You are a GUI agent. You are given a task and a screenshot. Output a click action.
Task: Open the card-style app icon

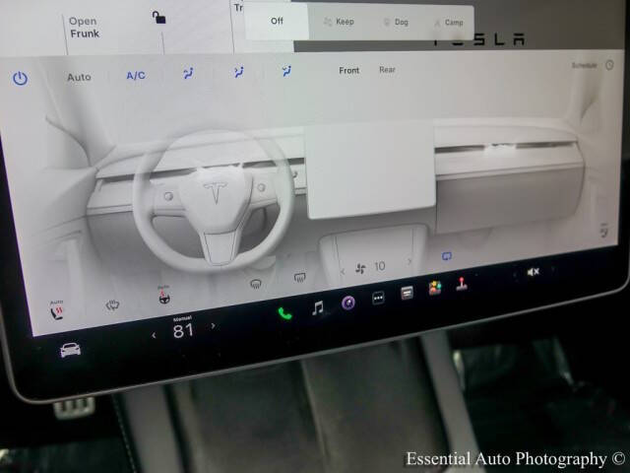coord(407,293)
